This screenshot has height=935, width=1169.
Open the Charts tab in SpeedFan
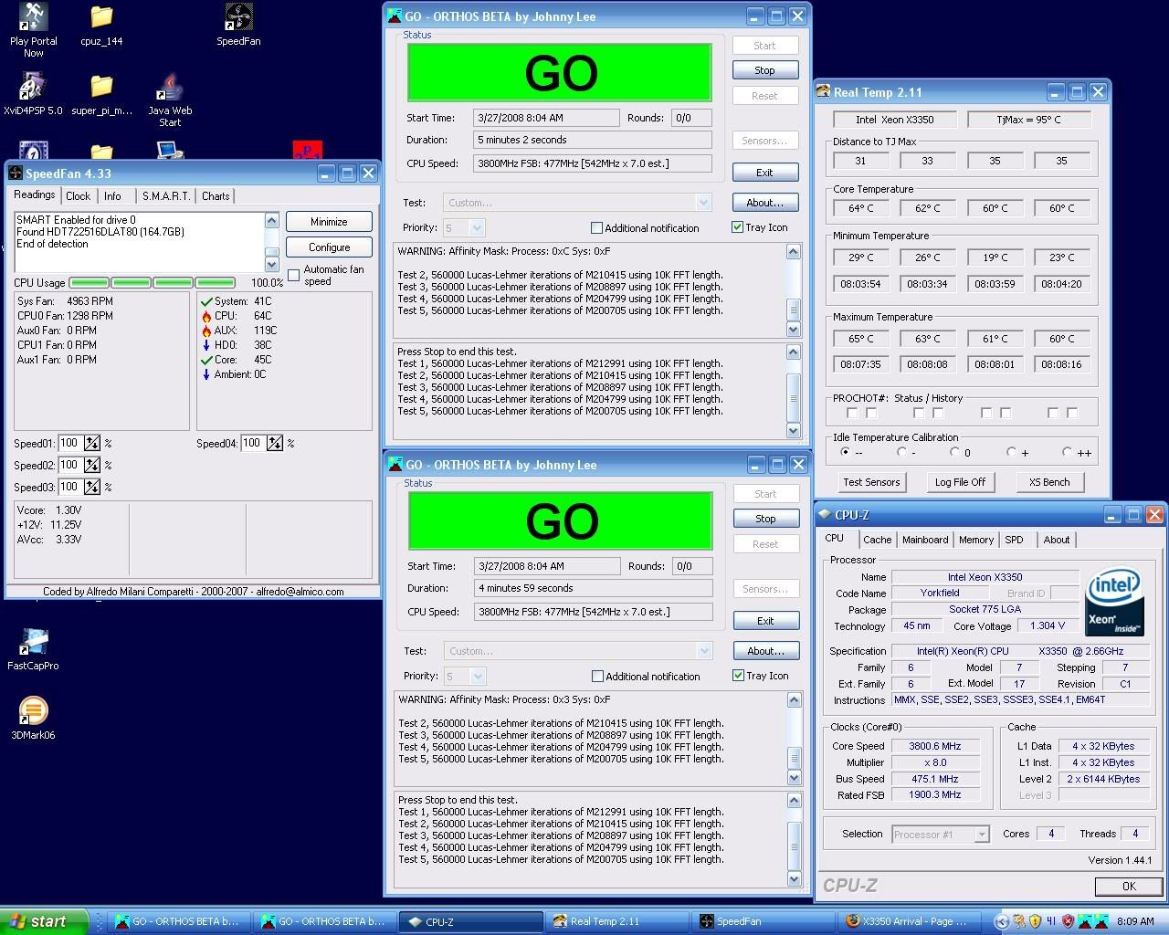click(216, 196)
